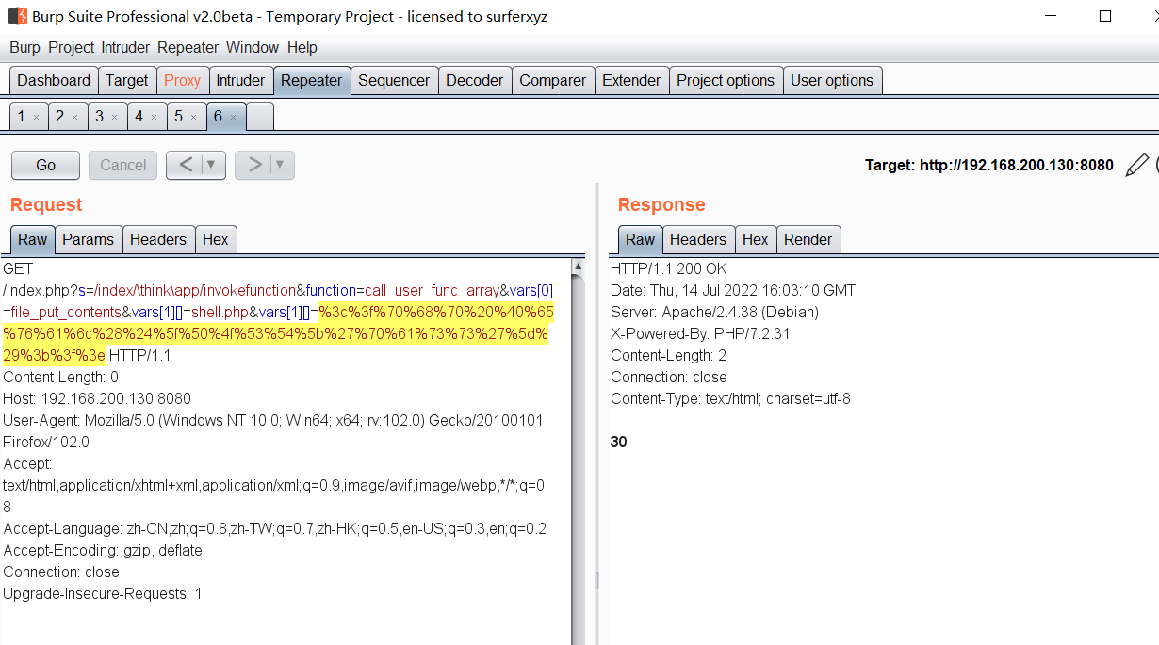The height and width of the screenshot is (645, 1159).
Task: Close Repeater tab 6
Action: [x=234, y=118]
